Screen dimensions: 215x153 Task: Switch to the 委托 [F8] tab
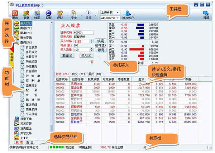(x=95, y=74)
